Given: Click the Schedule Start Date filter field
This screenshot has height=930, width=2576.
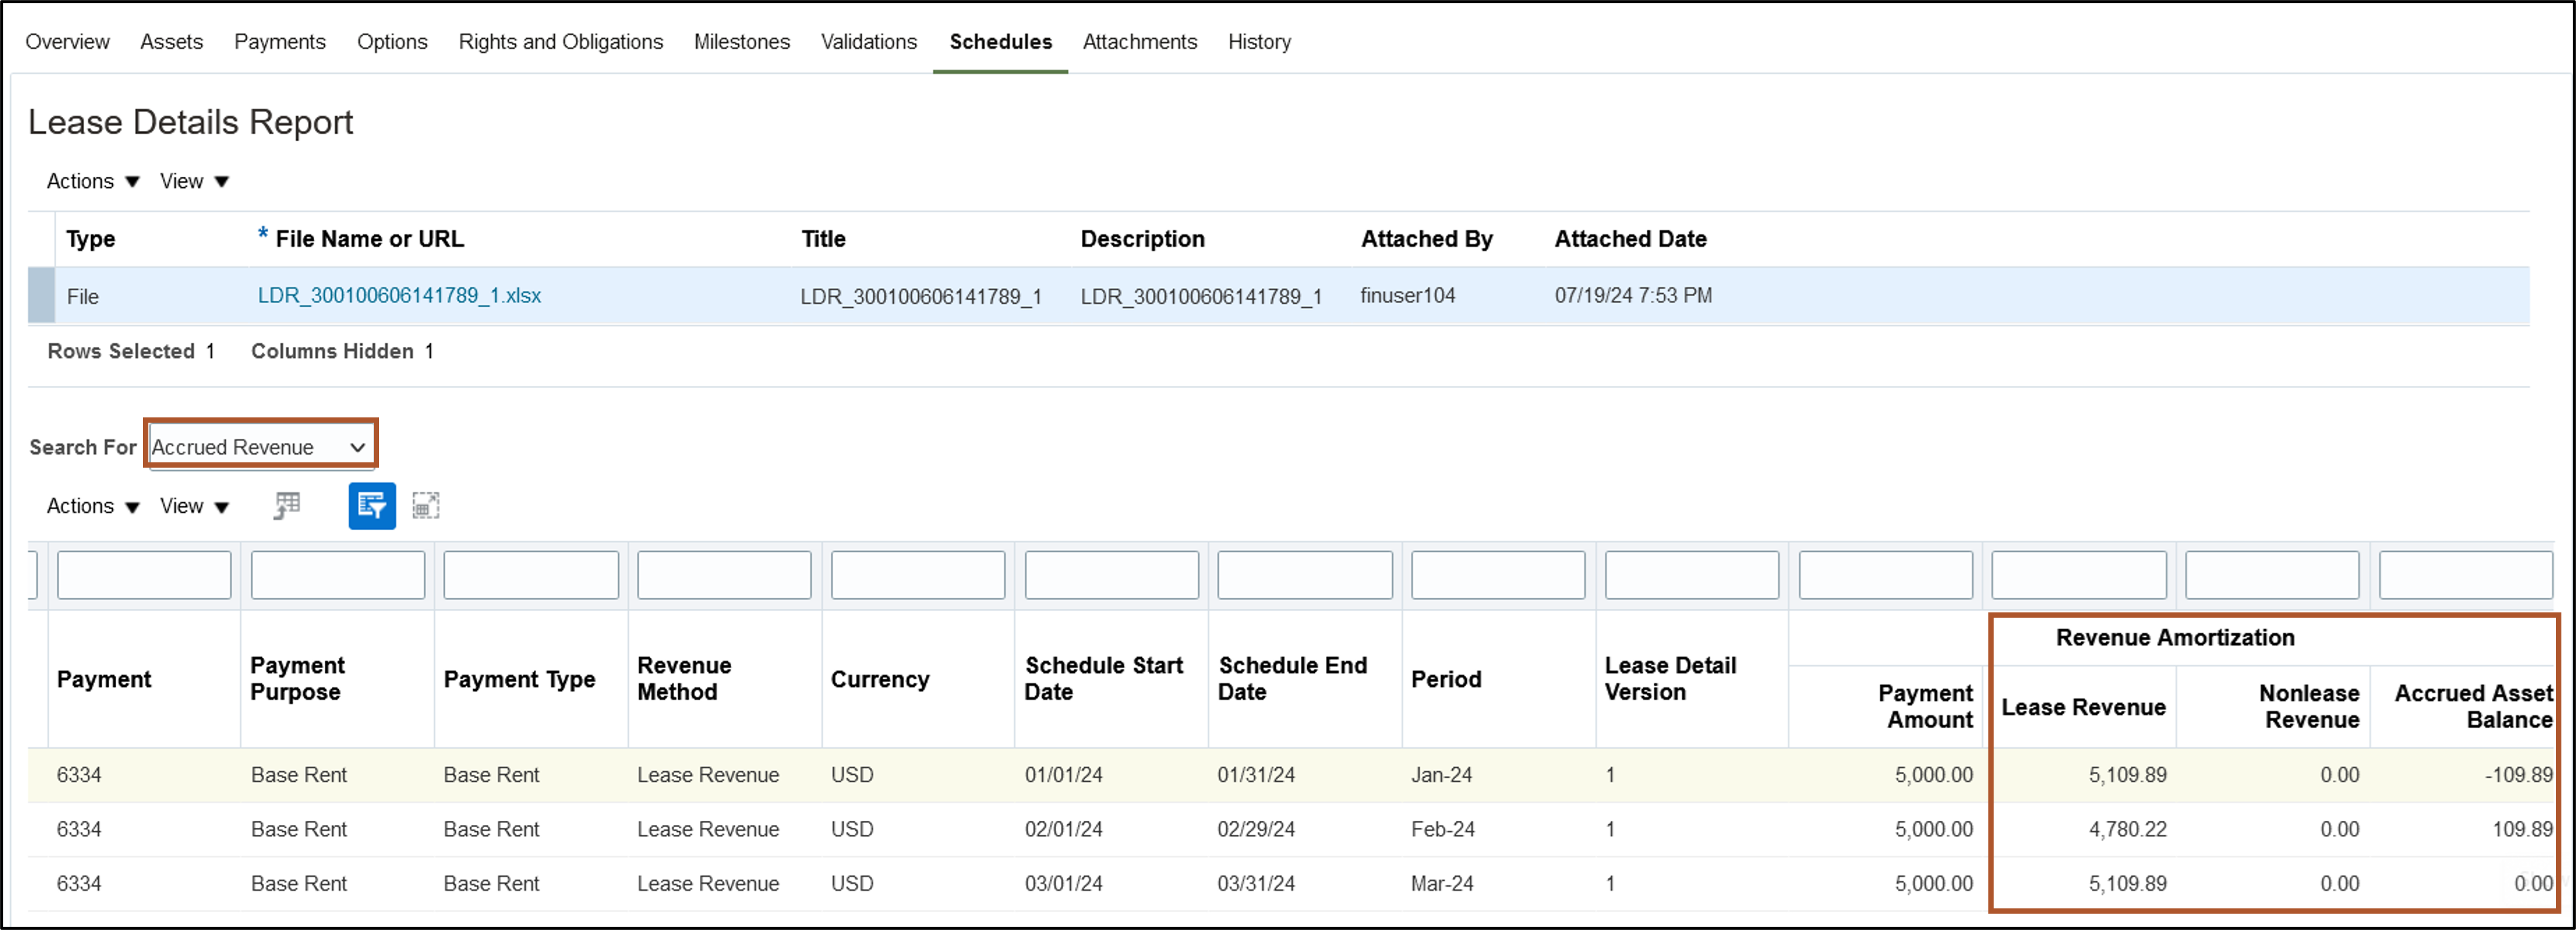Looking at the screenshot, I should (1112, 576).
